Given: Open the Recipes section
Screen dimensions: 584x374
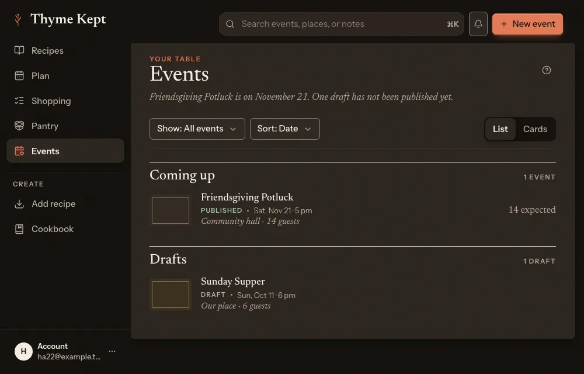Looking at the screenshot, I should [65, 50].
